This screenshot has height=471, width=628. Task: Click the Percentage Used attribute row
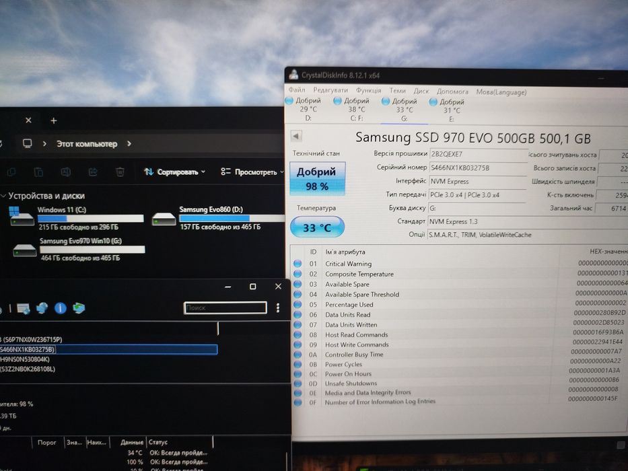click(x=459, y=304)
